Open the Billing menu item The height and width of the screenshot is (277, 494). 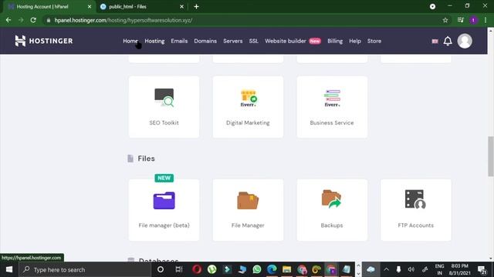tap(335, 41)
